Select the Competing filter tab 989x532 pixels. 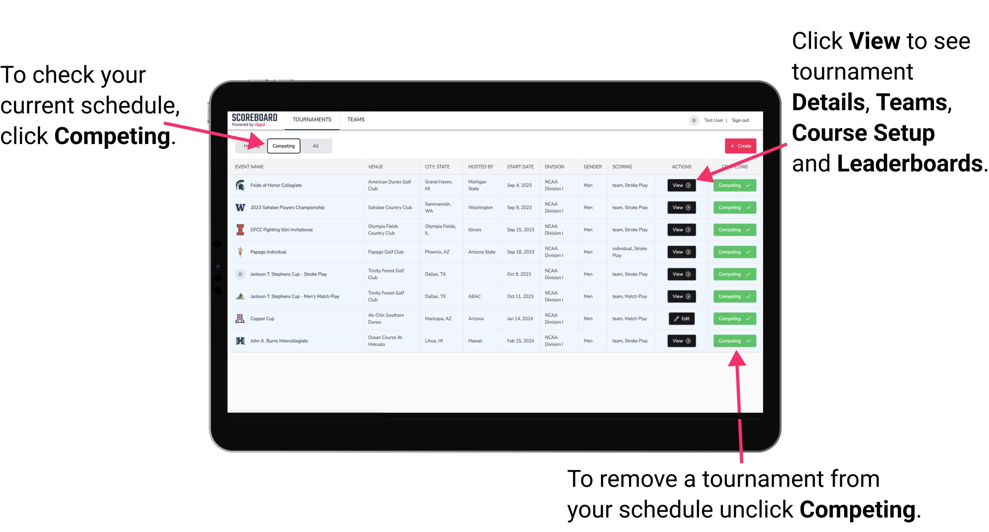pos(283,146)
